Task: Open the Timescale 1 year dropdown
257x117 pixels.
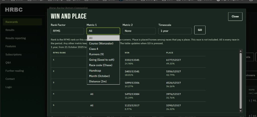Action: click(175, 31)
